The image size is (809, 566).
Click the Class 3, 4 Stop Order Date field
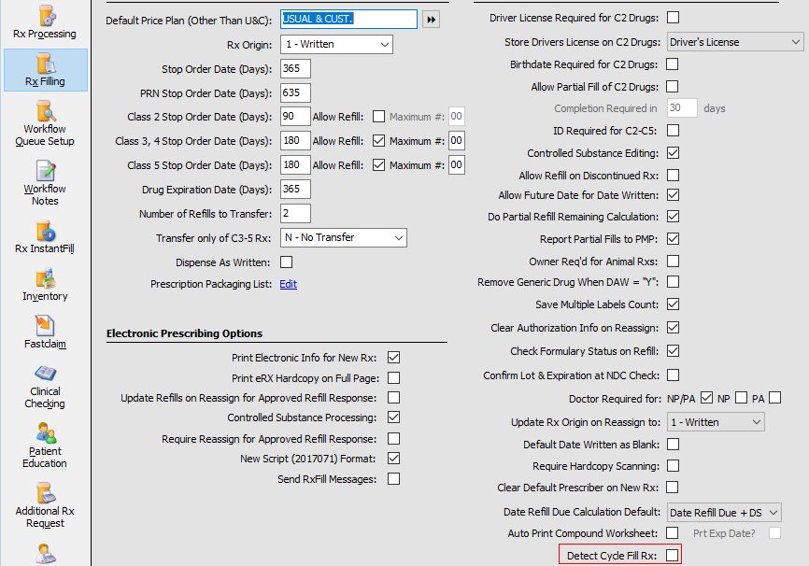tap(295, 141)
